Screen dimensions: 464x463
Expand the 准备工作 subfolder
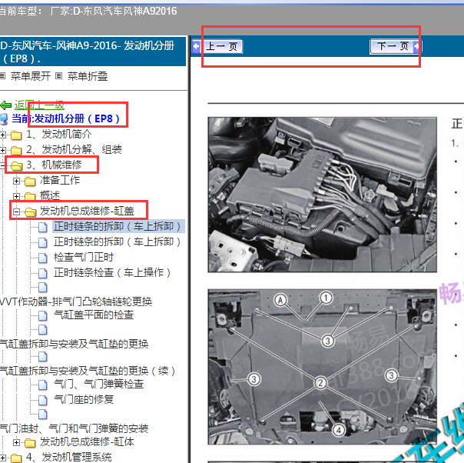coord(16,181)
